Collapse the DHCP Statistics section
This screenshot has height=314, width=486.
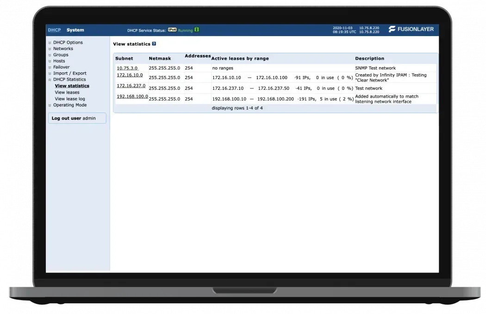click(69, 80)
